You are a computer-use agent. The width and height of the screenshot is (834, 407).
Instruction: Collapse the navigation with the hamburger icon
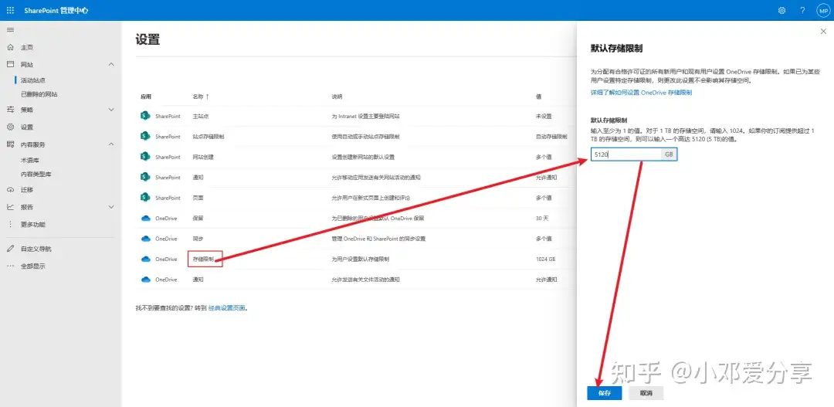(10, 29)
